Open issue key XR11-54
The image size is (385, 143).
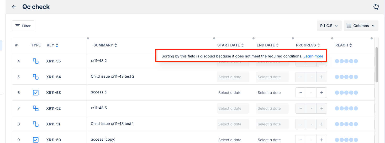54,77
